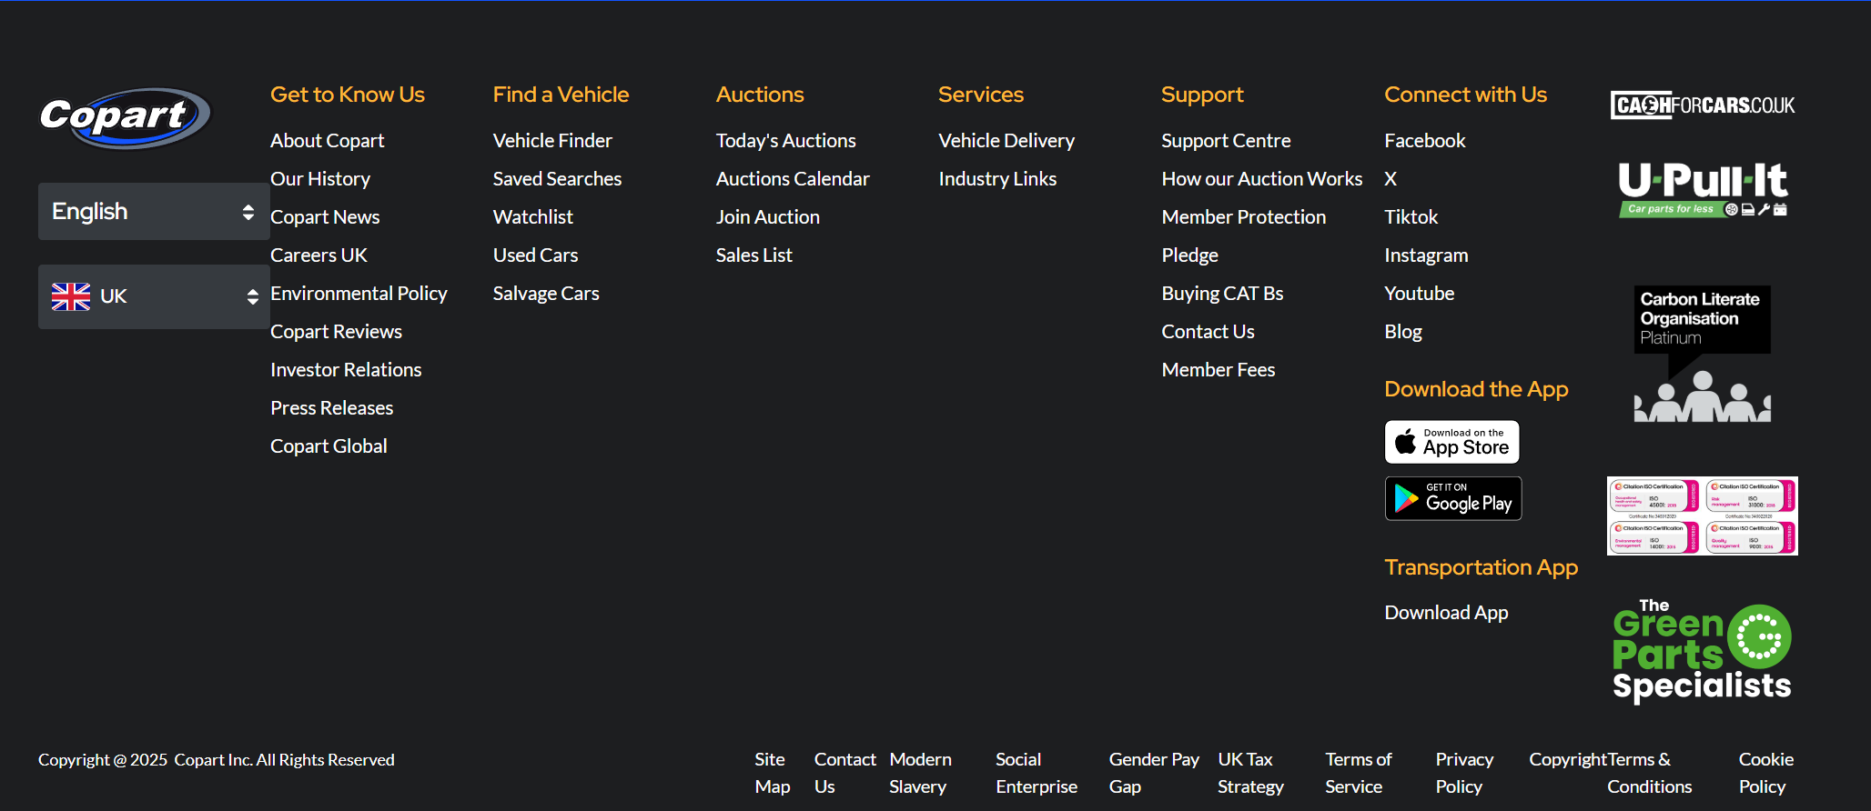Click the Copyright link in bottom bar

tap(1567, 759)
